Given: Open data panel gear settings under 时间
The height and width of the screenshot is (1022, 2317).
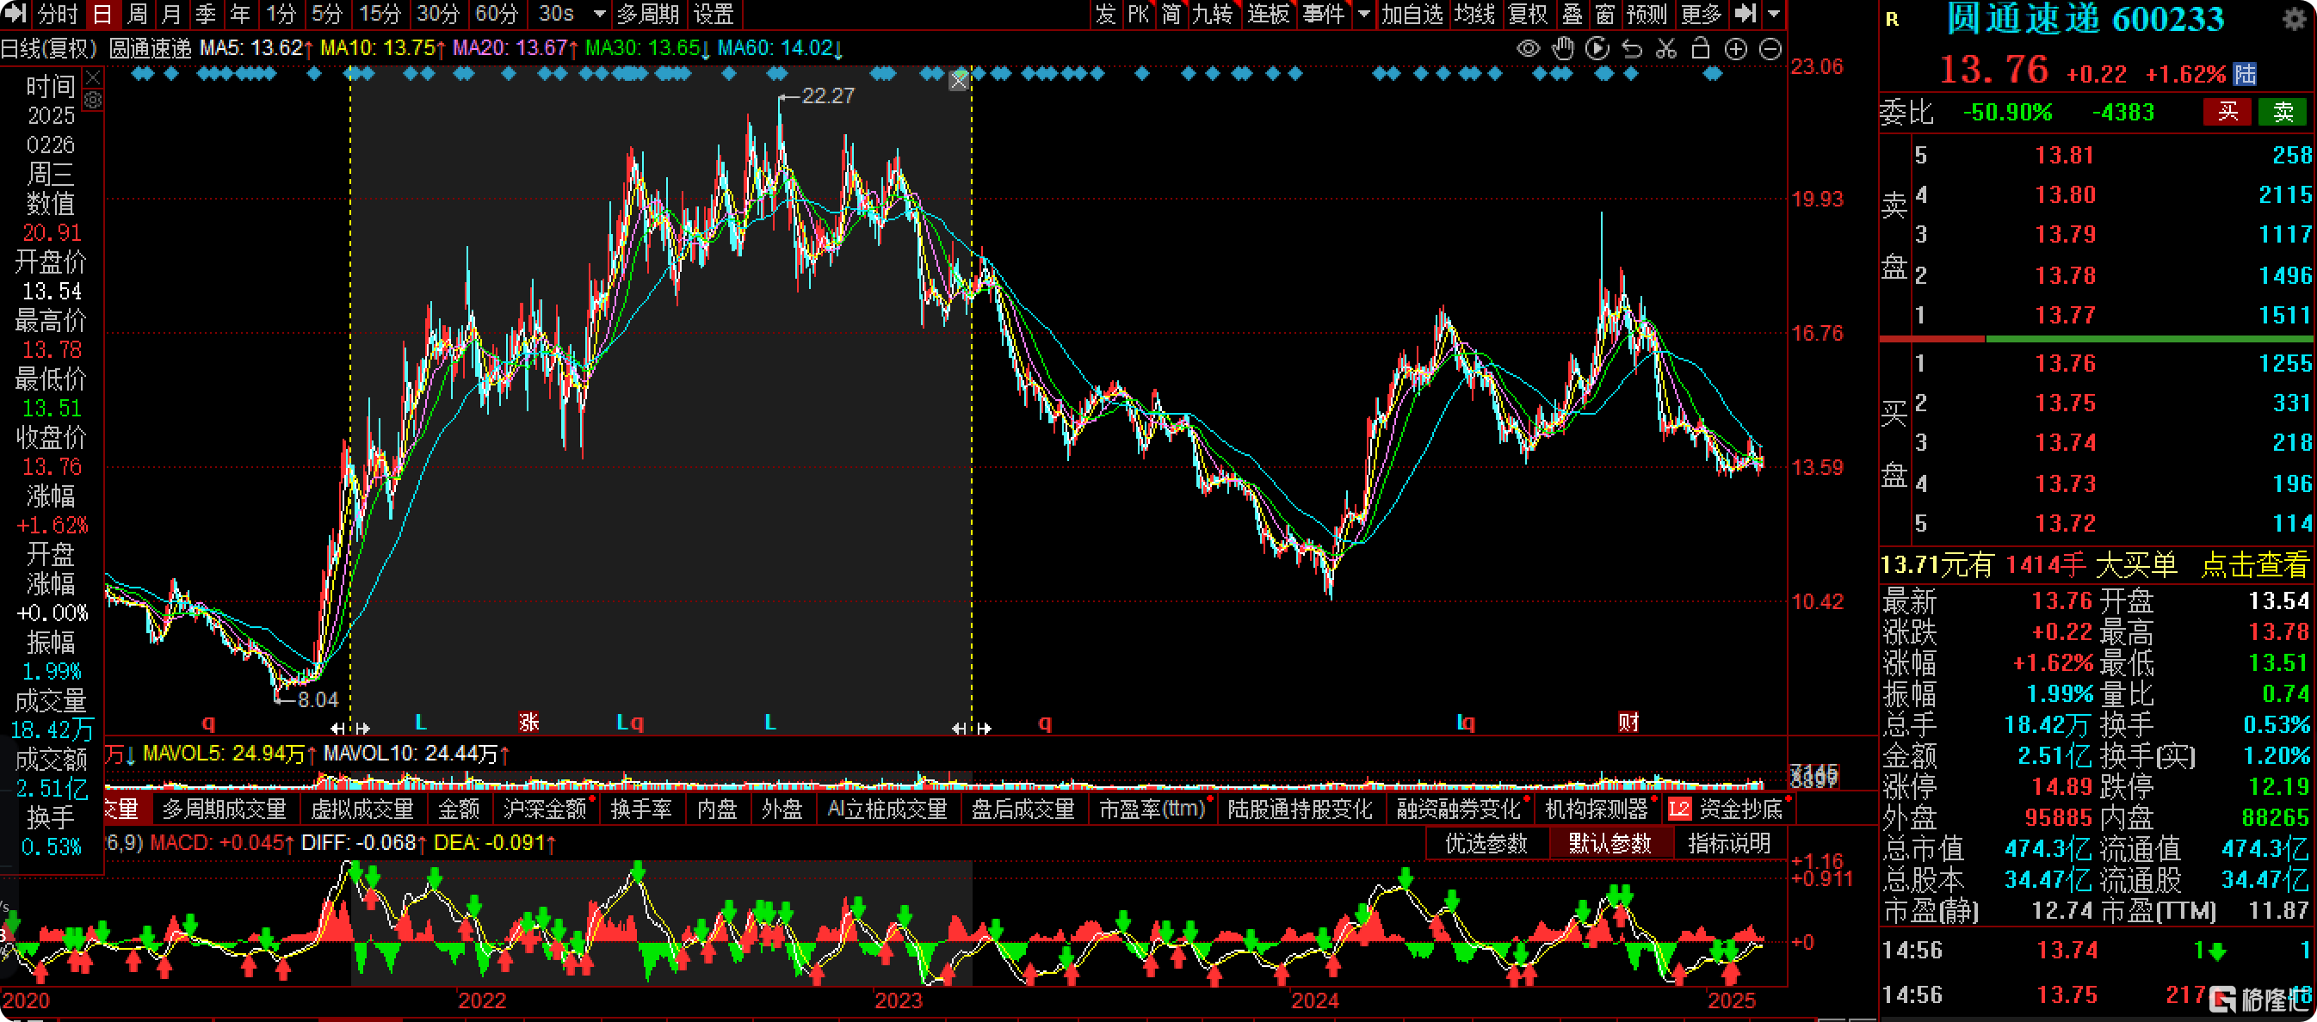Looking at the screenshot, I should coord(93,100).
